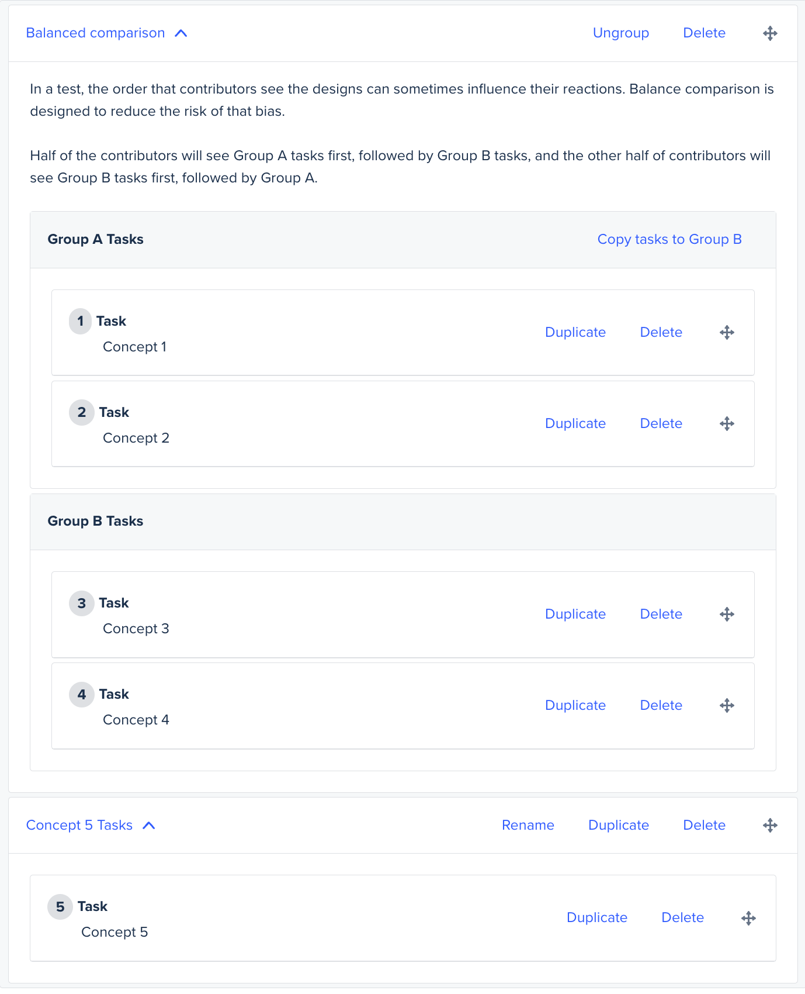Click the drag handle icon for Concept 1 task
This screenshot has width=805, height=994.
click(727, 333)
